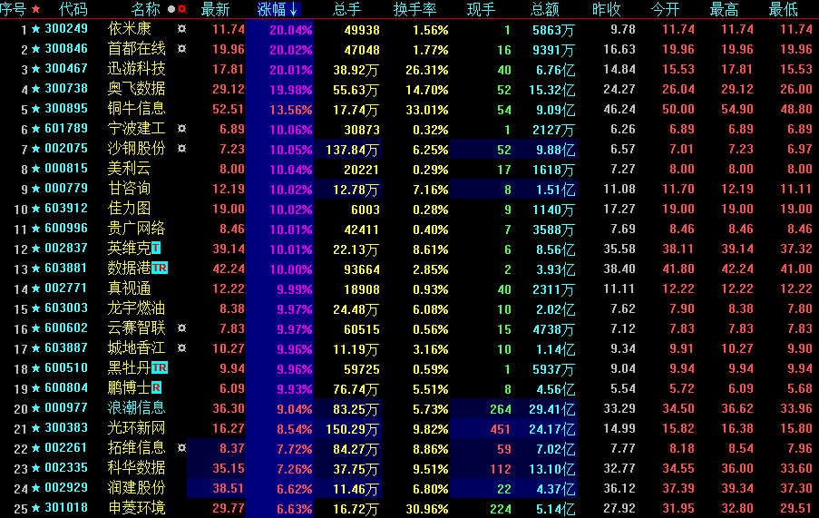Click the star icon beside code 002837
Viewport: 819px width, 518px height.
click(36, 249)
